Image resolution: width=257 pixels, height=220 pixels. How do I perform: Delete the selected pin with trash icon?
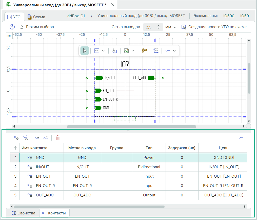point(58,138)
